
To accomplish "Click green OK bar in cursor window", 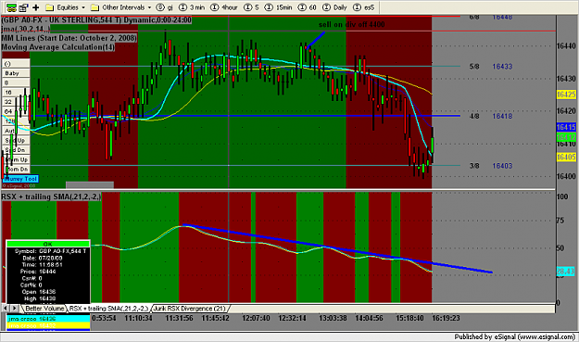I will click(x=48, y=244).
